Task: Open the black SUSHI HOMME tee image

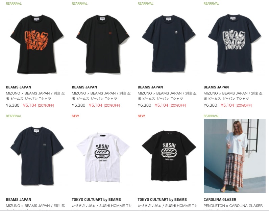Action: (x=169, y=156)
